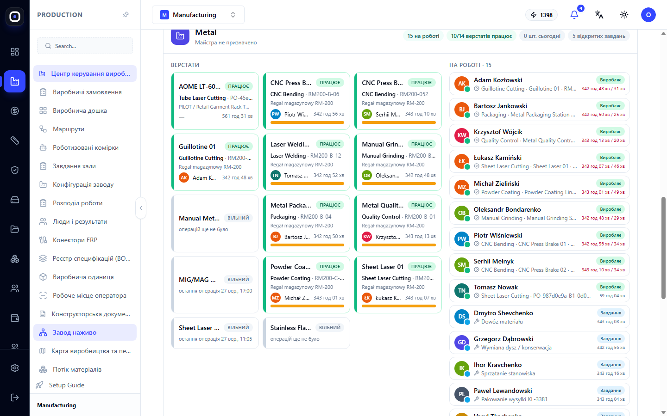Collapse the sidebar with the chevron handle
Viewport: 667px width, 416px height.
pos(141,208)
